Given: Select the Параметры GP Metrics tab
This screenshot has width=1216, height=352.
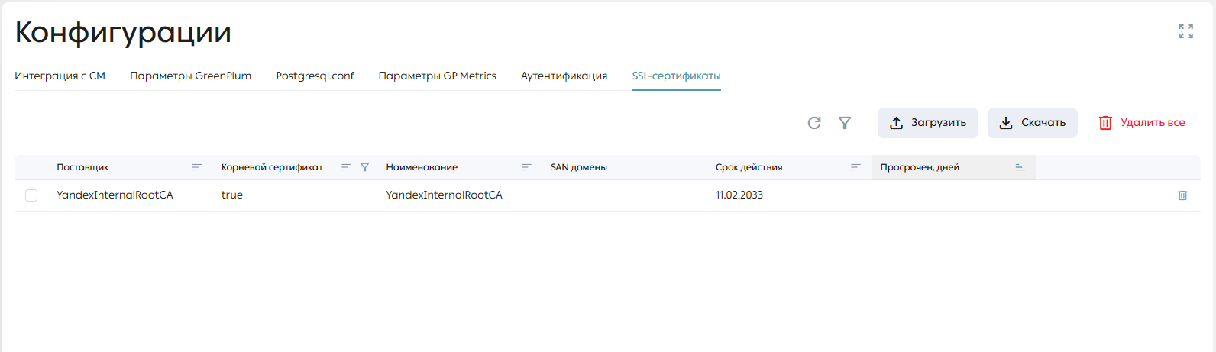Looking at the screenshot, I should click(438, 76).
